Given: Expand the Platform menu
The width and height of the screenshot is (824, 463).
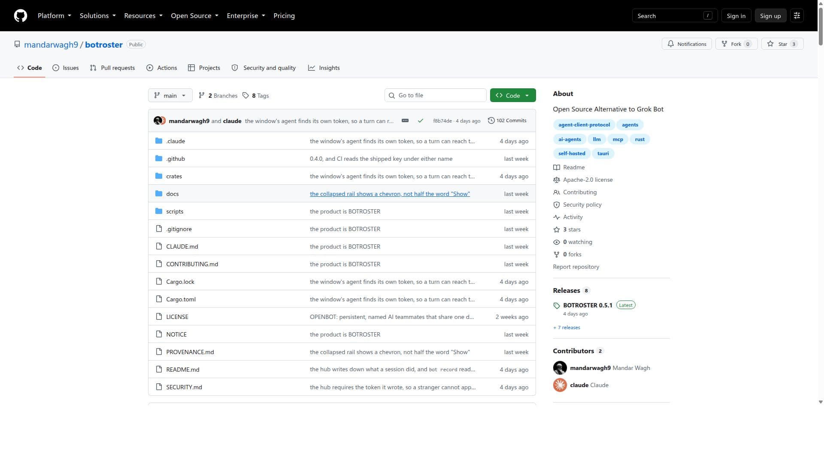Looking at the screenshot, I should click(x=55, y=16).
